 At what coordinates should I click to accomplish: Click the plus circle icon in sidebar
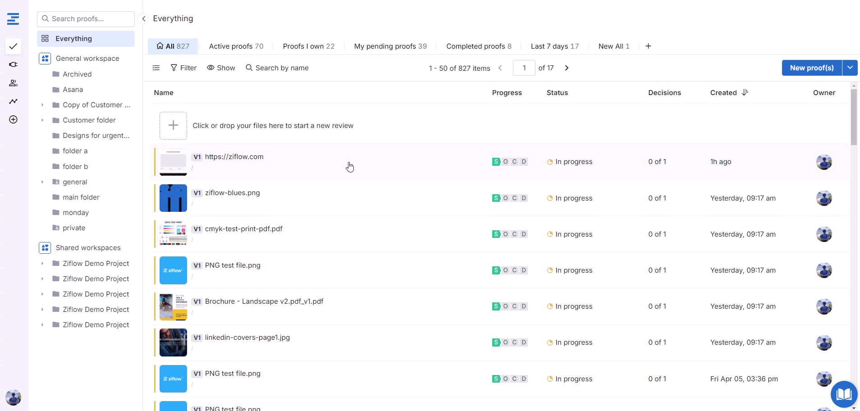coord(13,119)
